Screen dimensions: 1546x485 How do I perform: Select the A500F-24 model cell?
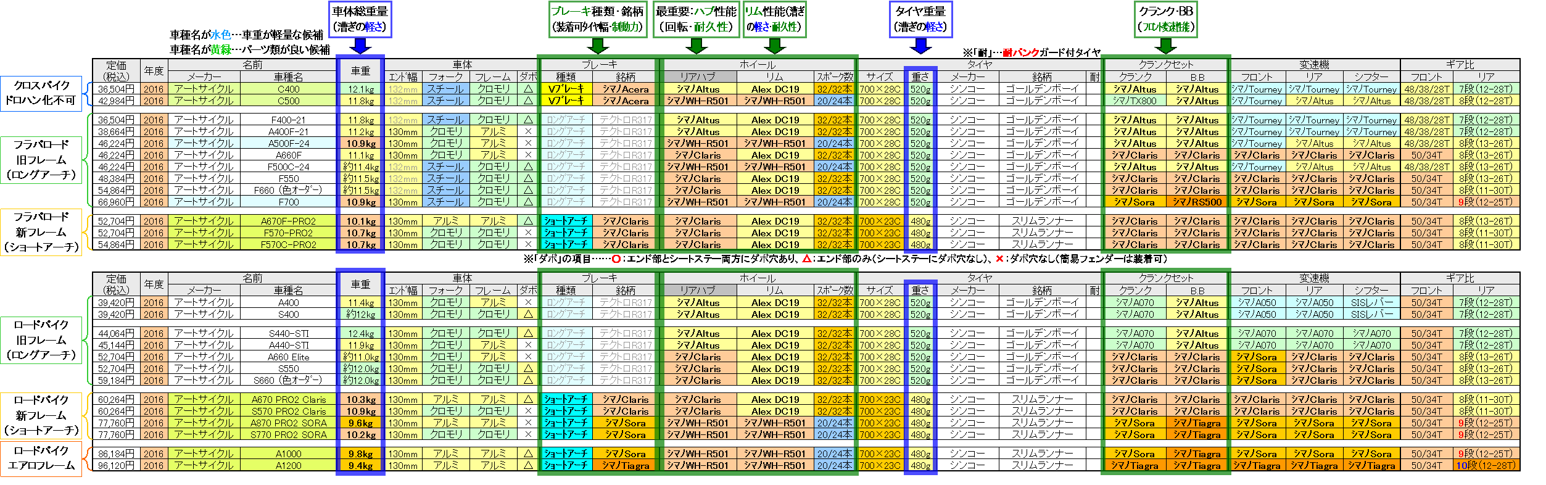(288, 143)
